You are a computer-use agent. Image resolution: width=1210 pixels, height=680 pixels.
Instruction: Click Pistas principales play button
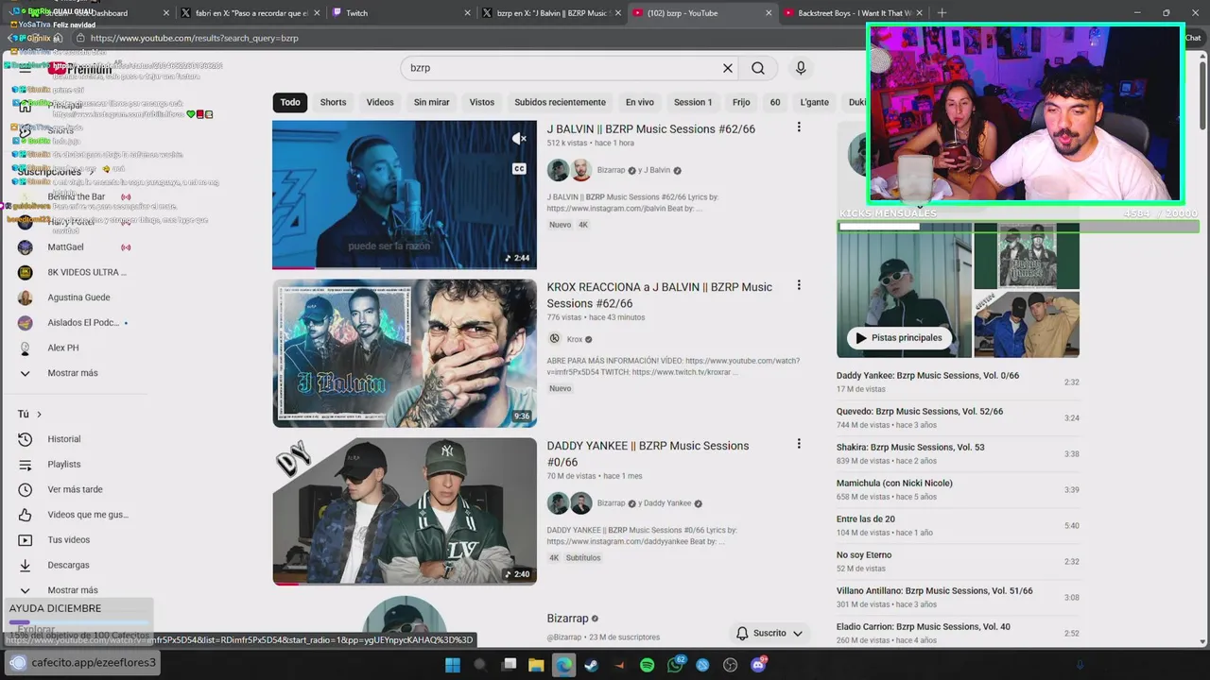(898, 337)
